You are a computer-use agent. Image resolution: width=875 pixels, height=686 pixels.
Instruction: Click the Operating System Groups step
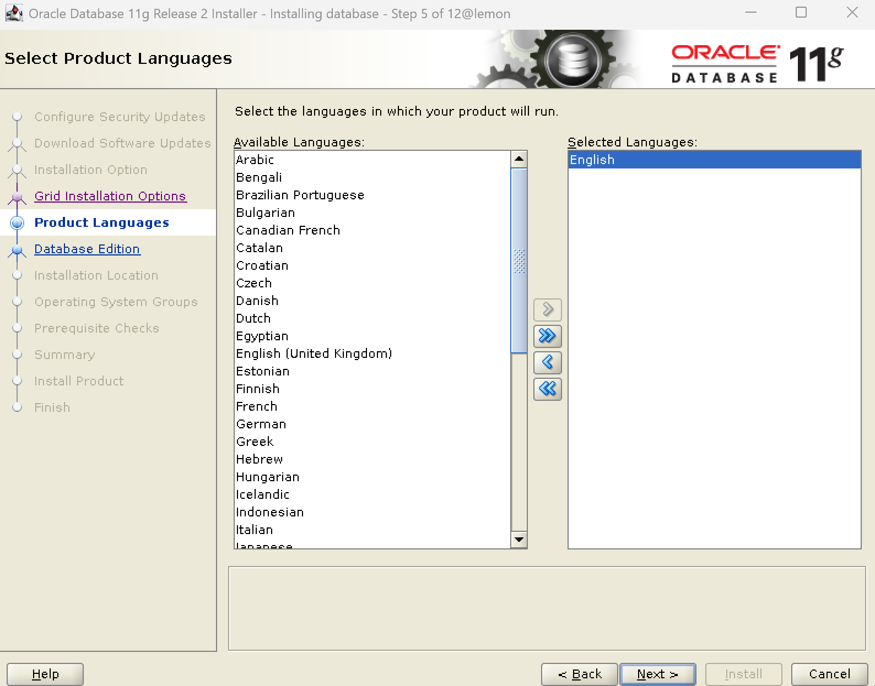[116, 302]
